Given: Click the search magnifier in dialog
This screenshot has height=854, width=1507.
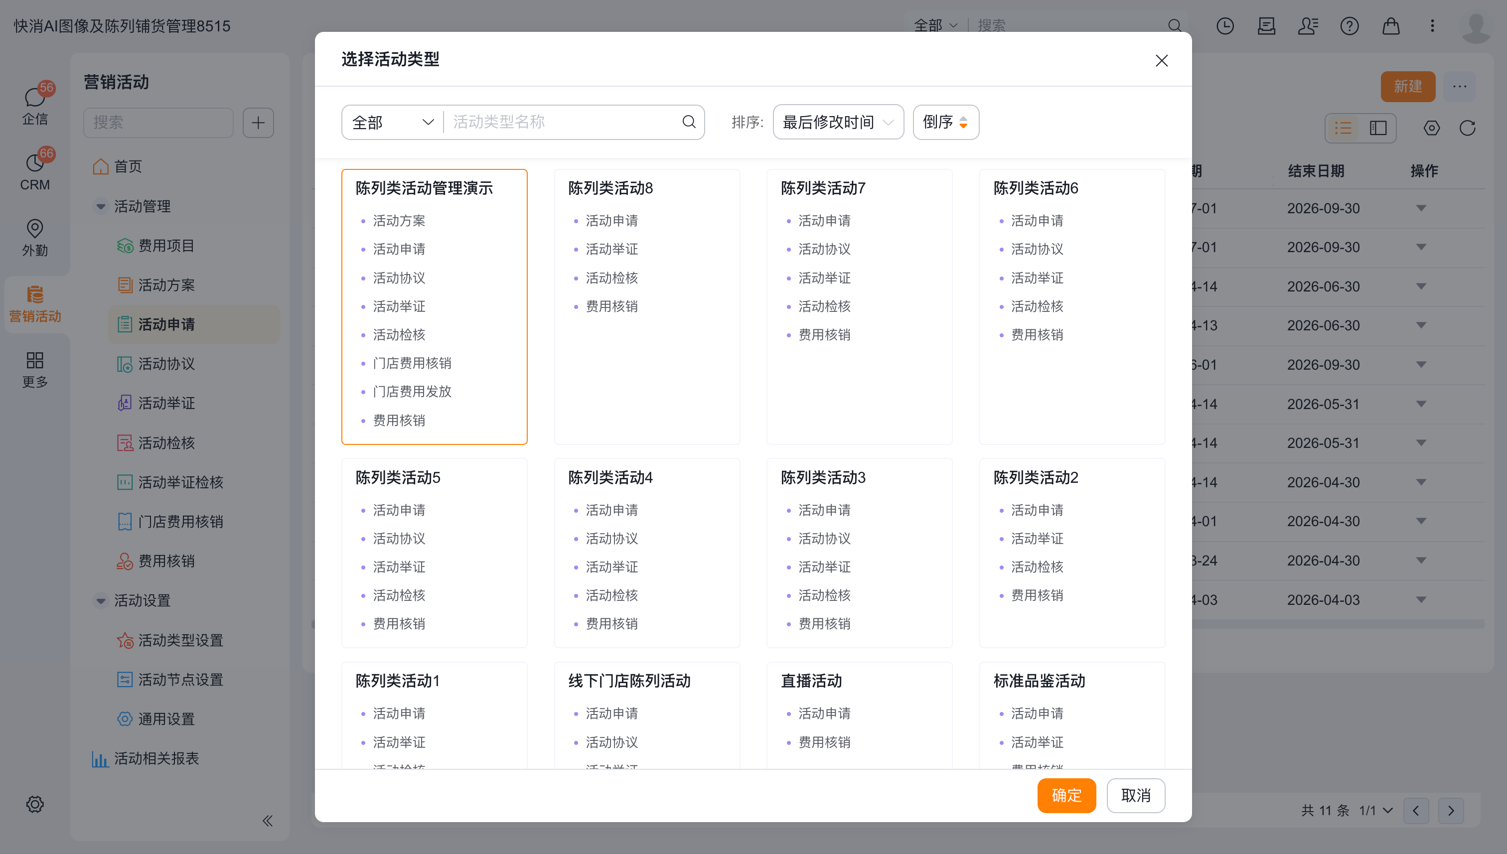Looking at the screenshot, I should [x=689, y=122].
